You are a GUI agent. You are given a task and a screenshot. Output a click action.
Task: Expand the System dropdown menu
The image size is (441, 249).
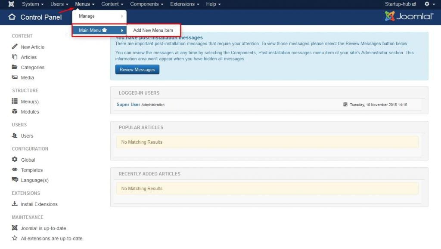point(33,4)
